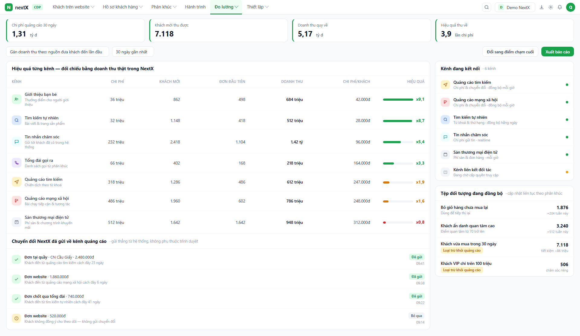Sort by the DOANH THU column header

(292, 82)
